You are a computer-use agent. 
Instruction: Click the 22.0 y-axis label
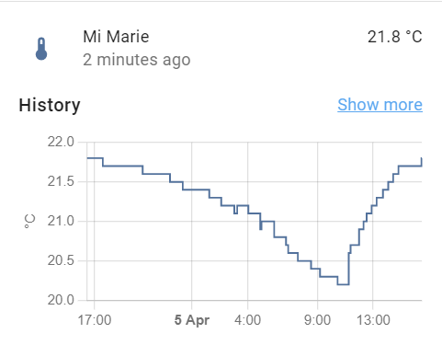click(x=61, y=142)
